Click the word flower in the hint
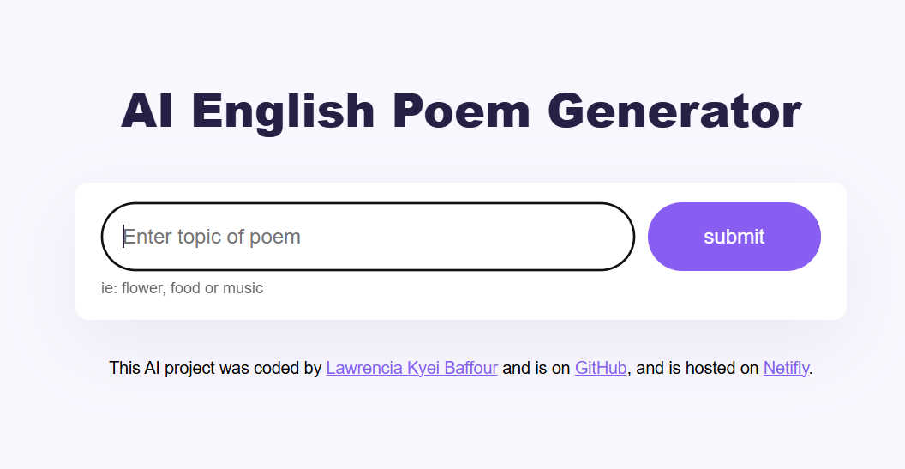The image size is (905, 469). (x=141, y=288)
